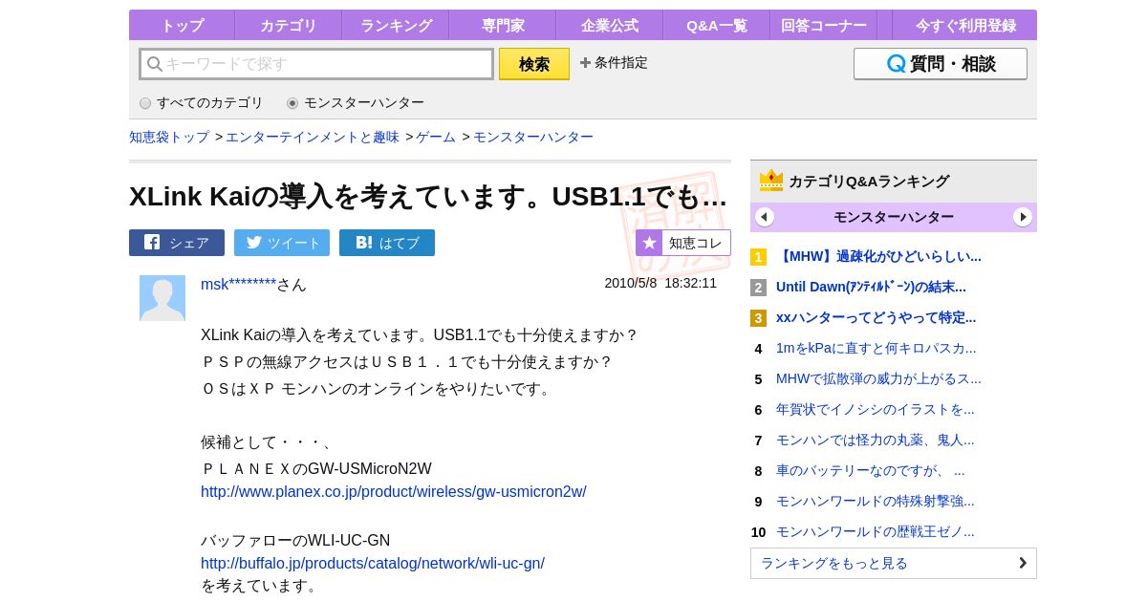Open the planex.co.jp product URL

coord(394,491)
